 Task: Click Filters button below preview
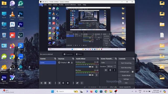(x=79, y=54)
